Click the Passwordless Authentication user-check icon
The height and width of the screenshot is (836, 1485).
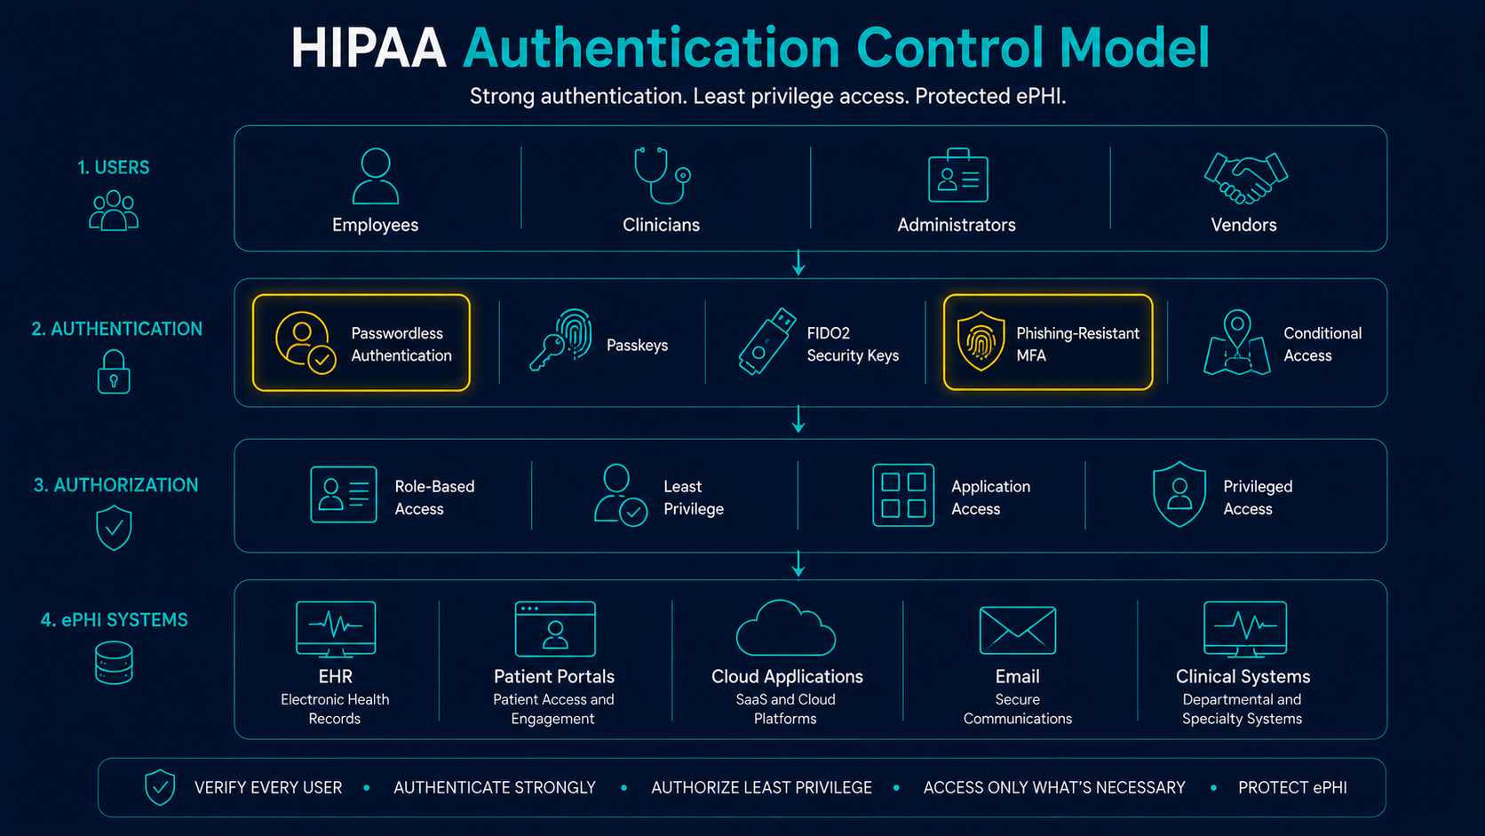[x=306, y=342]
